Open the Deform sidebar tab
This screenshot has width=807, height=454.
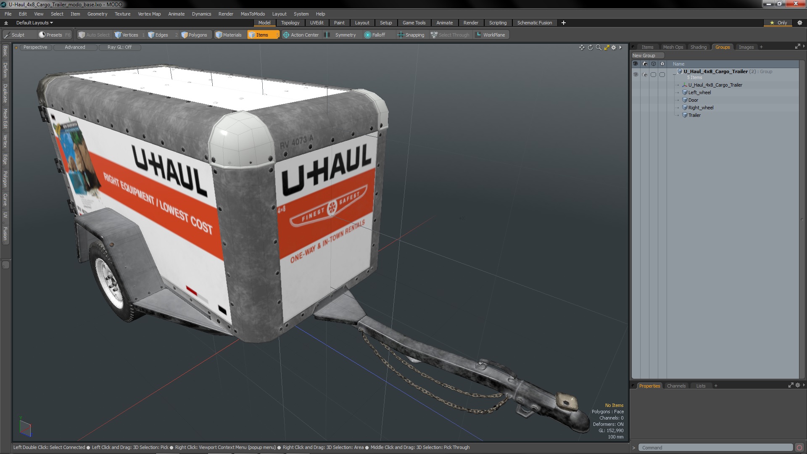5,71
